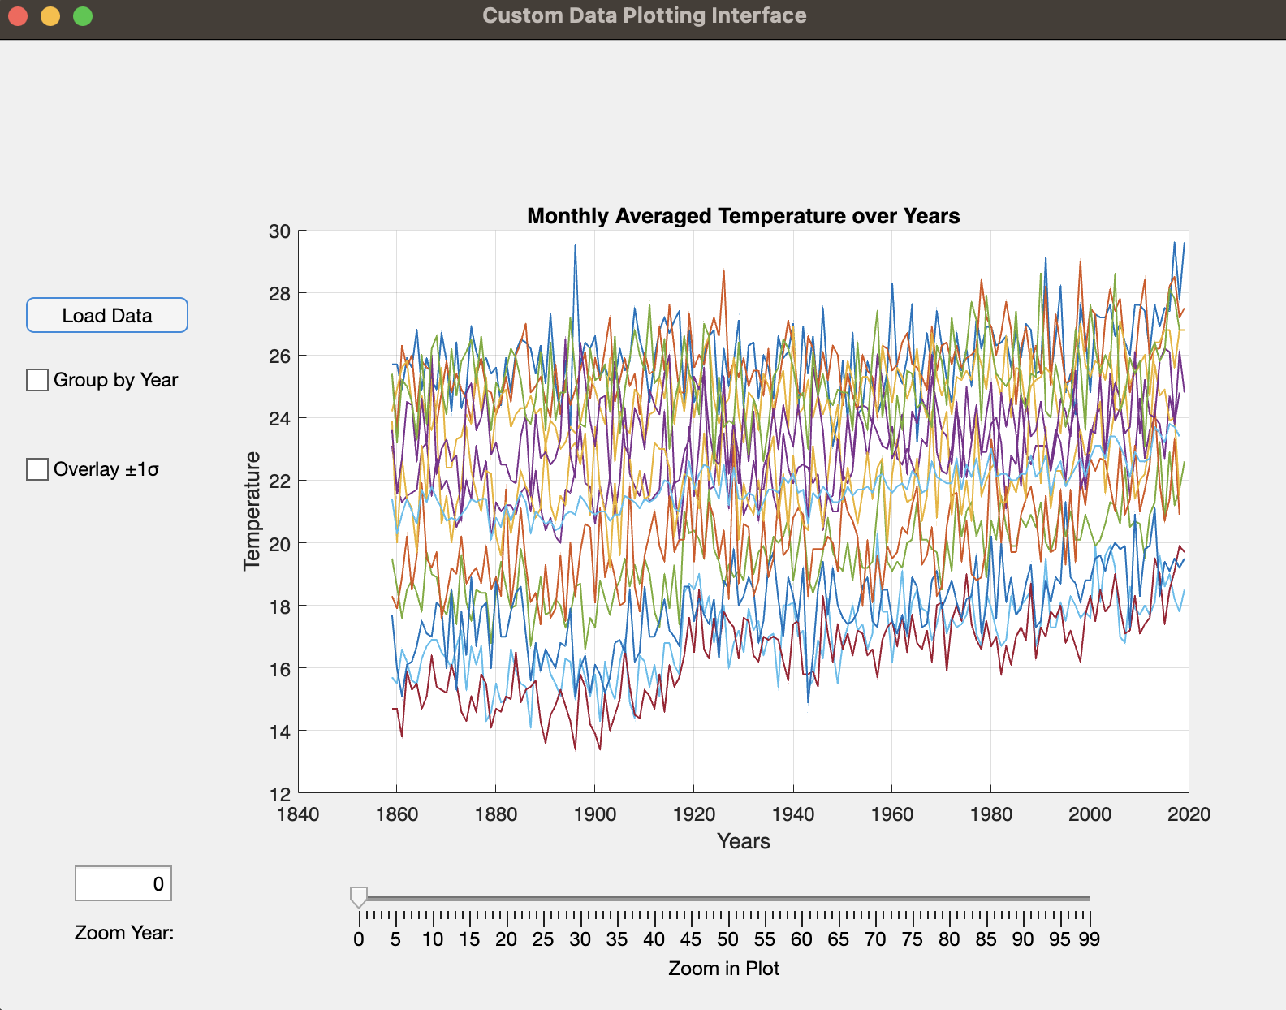Click the plot title Monthly Averaged Temperature

point(744,216)
